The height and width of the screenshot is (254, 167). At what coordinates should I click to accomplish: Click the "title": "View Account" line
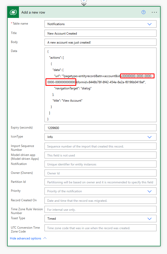point(68,101)
